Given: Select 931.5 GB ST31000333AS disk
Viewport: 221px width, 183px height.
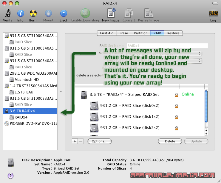Looking at the screenshot, I should [x=30, y=99].
